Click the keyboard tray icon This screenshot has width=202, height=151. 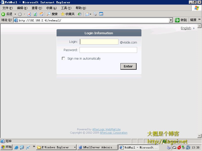pyautogui.click(x=169, y=147)
